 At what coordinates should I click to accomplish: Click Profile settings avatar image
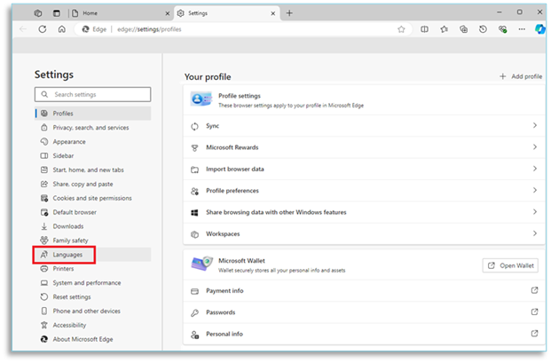pos(201,99)
